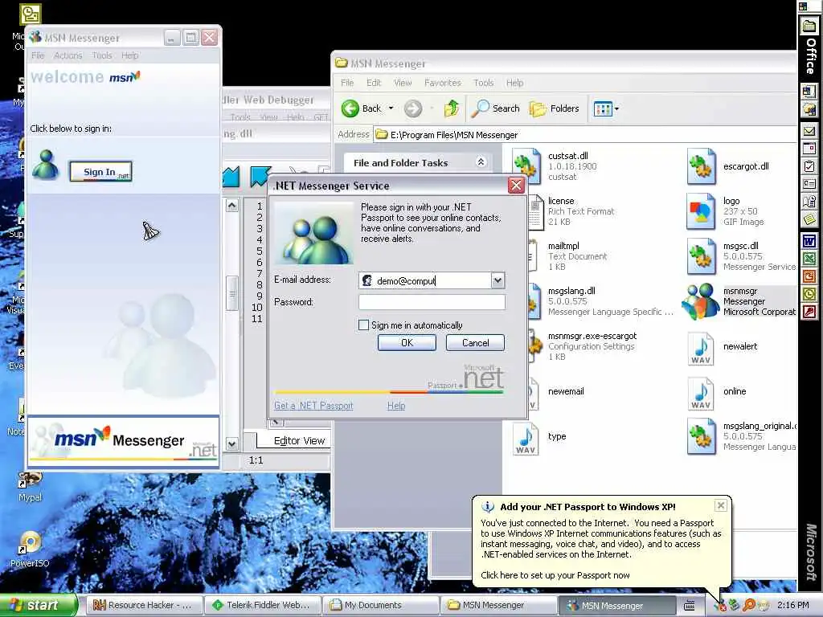This screenshot has width=823, height=617.
Task: Open the E-mail address dropdown arrow
Action: pos(498,280)
